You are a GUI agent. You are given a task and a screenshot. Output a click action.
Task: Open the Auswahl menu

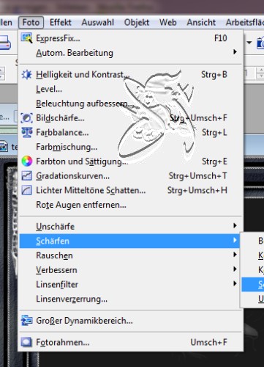coord(97,23)
